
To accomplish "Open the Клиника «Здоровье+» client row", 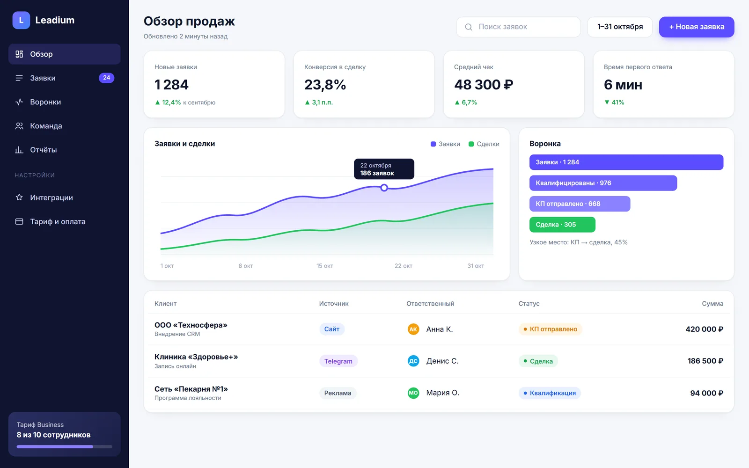I will point(439,361).
